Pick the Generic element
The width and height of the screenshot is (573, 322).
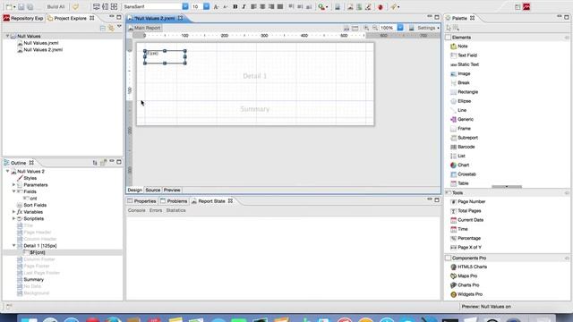click(462, 119)
